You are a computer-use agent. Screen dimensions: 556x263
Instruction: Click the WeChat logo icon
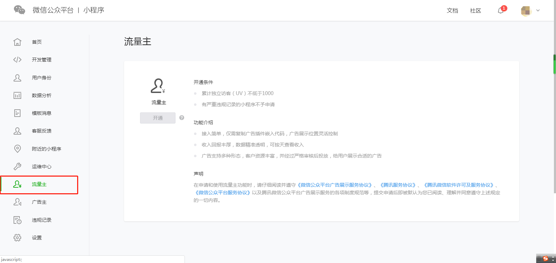click(19, 10)
